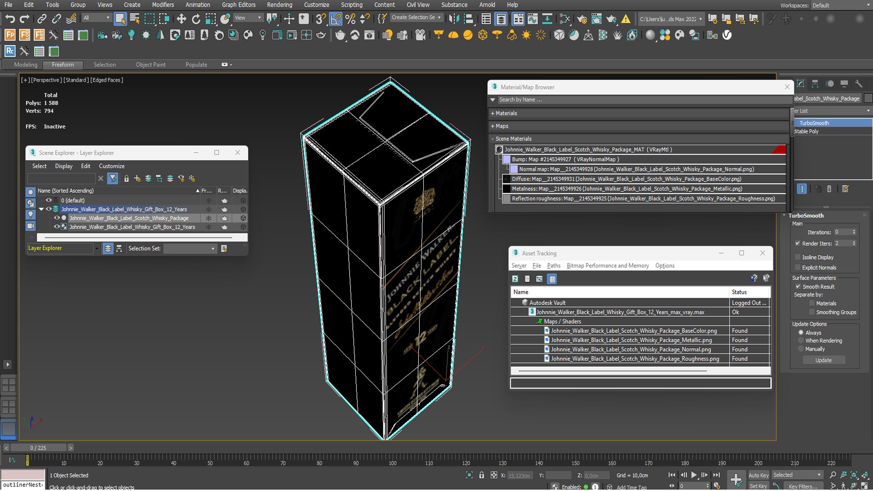Click the Utilities wrench tab in command panel
Image resolution: width=873 pixels, height=491 pixels.
tap(858, 84)
